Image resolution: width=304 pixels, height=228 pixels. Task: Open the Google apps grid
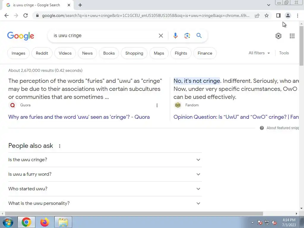(x=292, y=36)
